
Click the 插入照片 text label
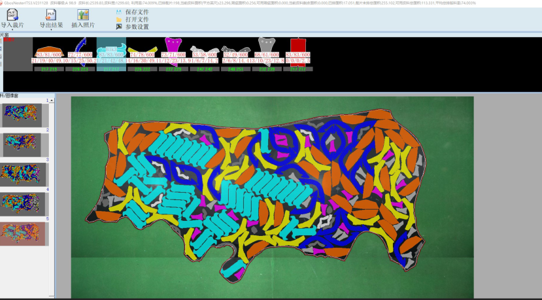coord(82,25)
